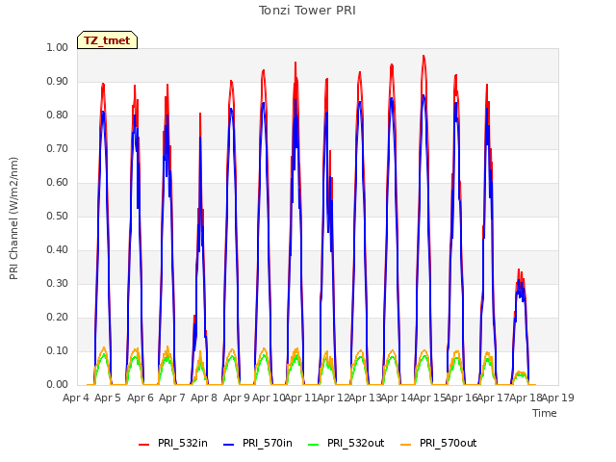The image size is (616, 462).
Task: Select the PRI_570out legend label
Action: (x=449, y=443)
